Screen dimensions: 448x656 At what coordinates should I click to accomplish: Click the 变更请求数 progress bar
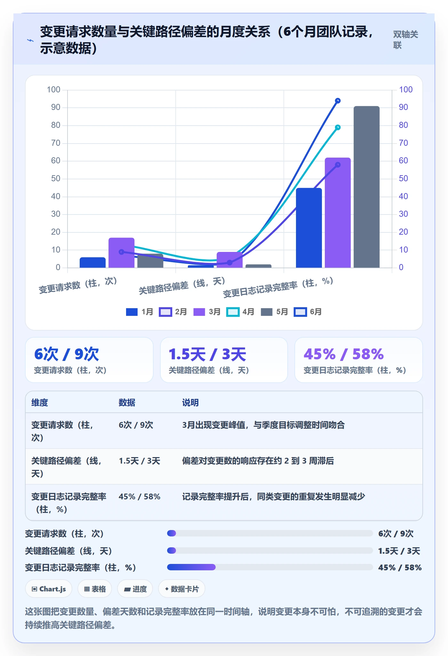coord(270,533)
